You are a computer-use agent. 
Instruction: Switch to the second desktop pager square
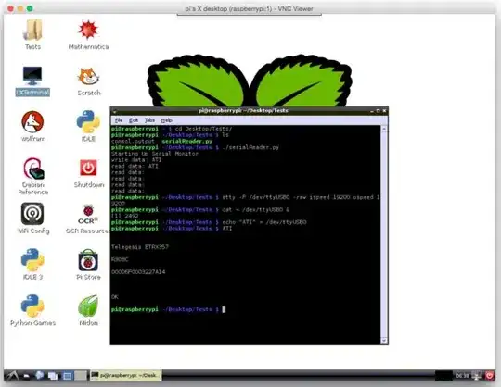[80, 376]
